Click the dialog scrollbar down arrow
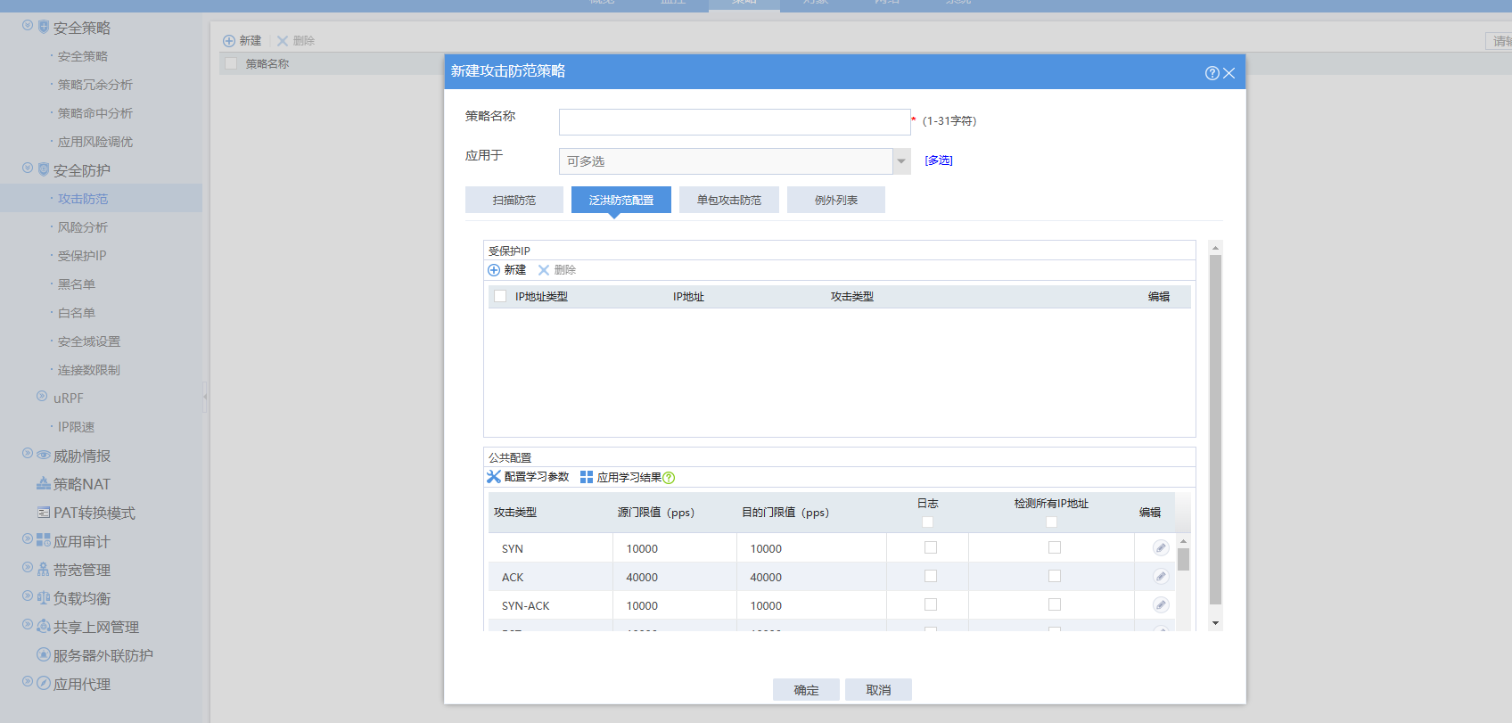 coord(1215,623)
